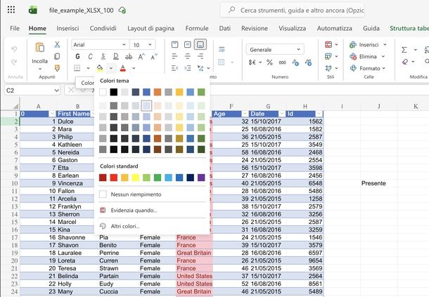Open the Visualizza tab
The width and height of the screenshot is (429, 297).
click(x=292, y=28)
